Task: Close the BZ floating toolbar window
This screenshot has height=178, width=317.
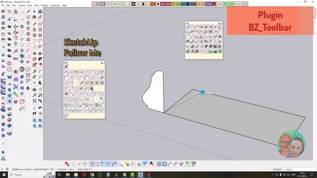Action: coord(104,63)
